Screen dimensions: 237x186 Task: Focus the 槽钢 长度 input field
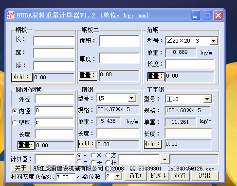118,133
